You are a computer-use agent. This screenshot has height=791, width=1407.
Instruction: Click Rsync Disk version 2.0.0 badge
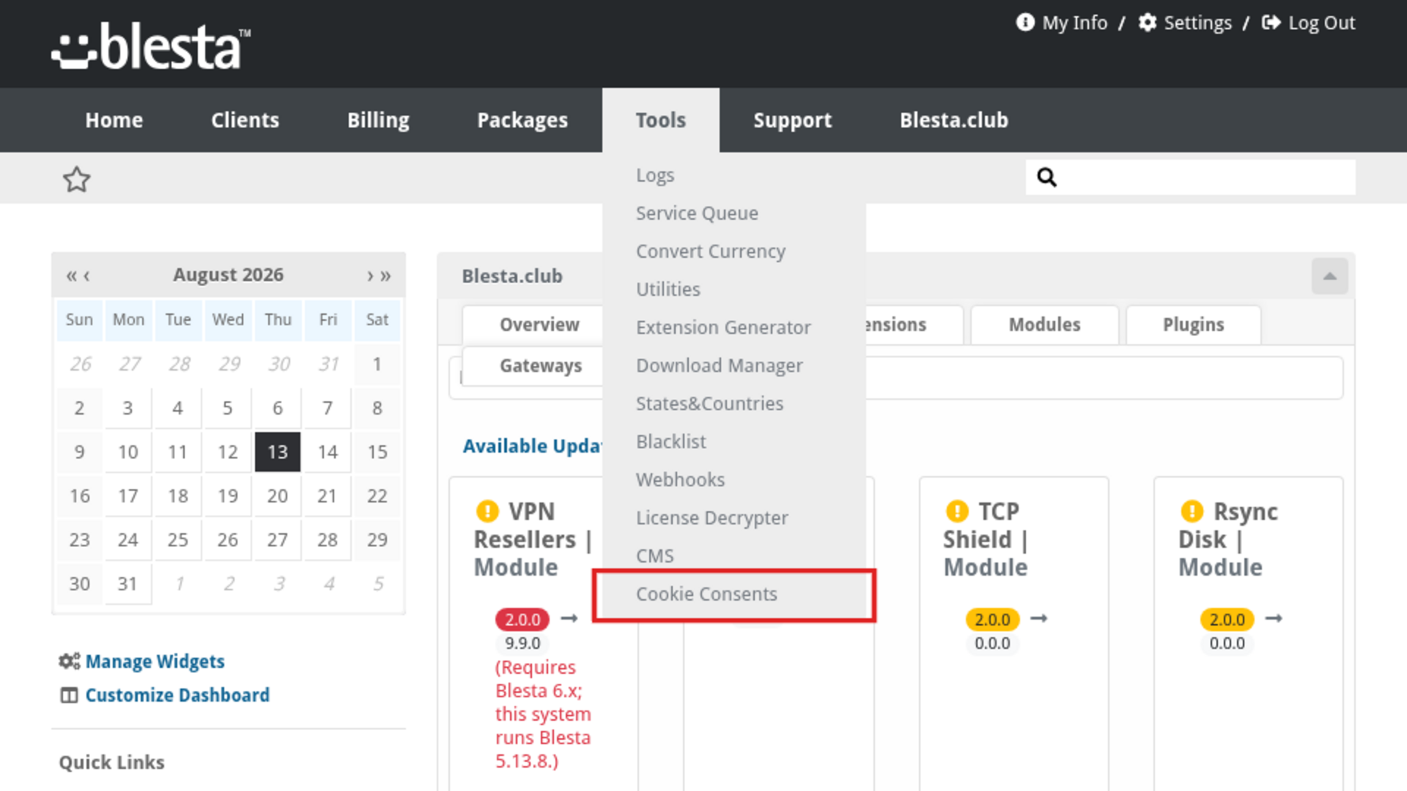[x=1227, y=620]
